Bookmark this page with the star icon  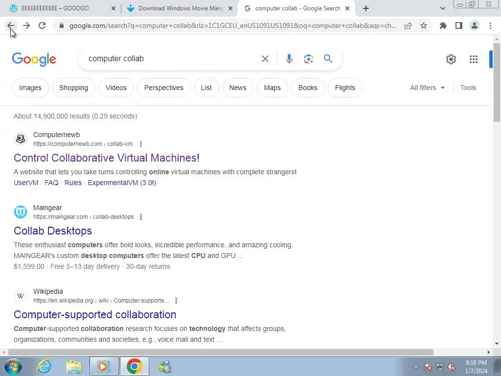[x=424, y=25]
